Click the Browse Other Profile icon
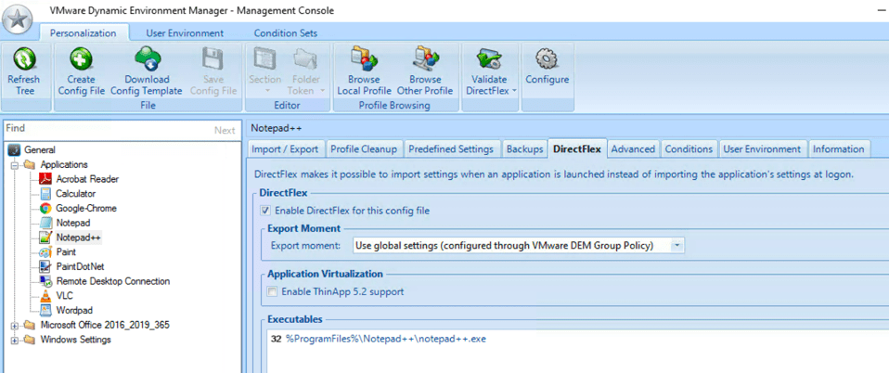 coord(425,61)
